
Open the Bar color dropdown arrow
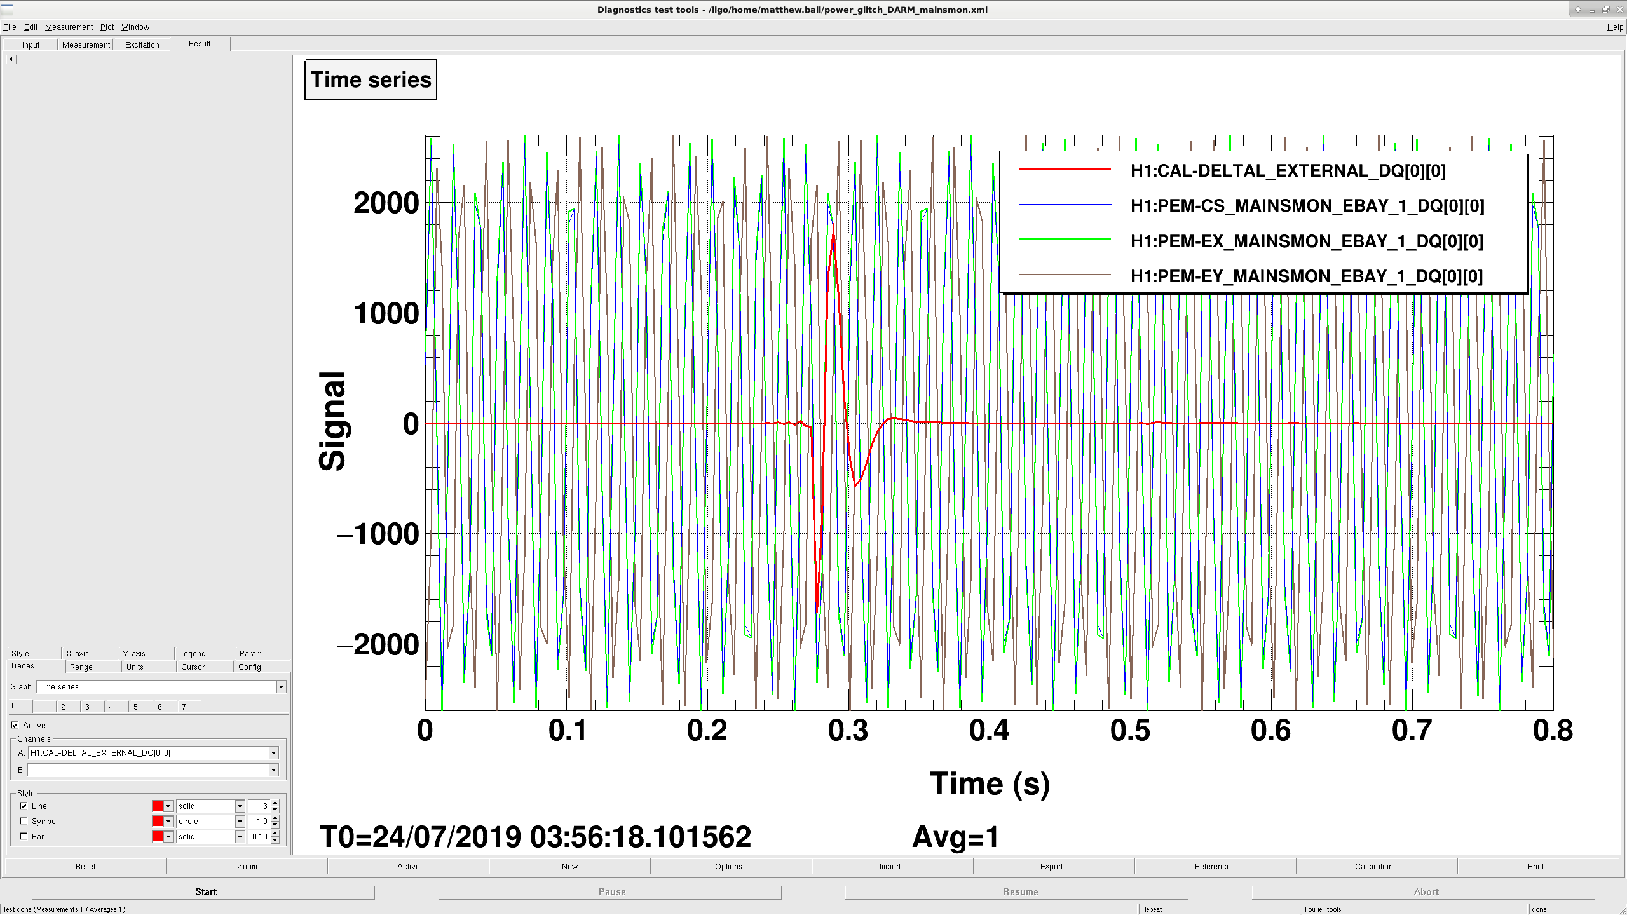168,837
